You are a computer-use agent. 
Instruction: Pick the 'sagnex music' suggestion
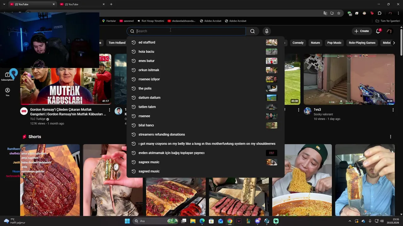(205, 162)
